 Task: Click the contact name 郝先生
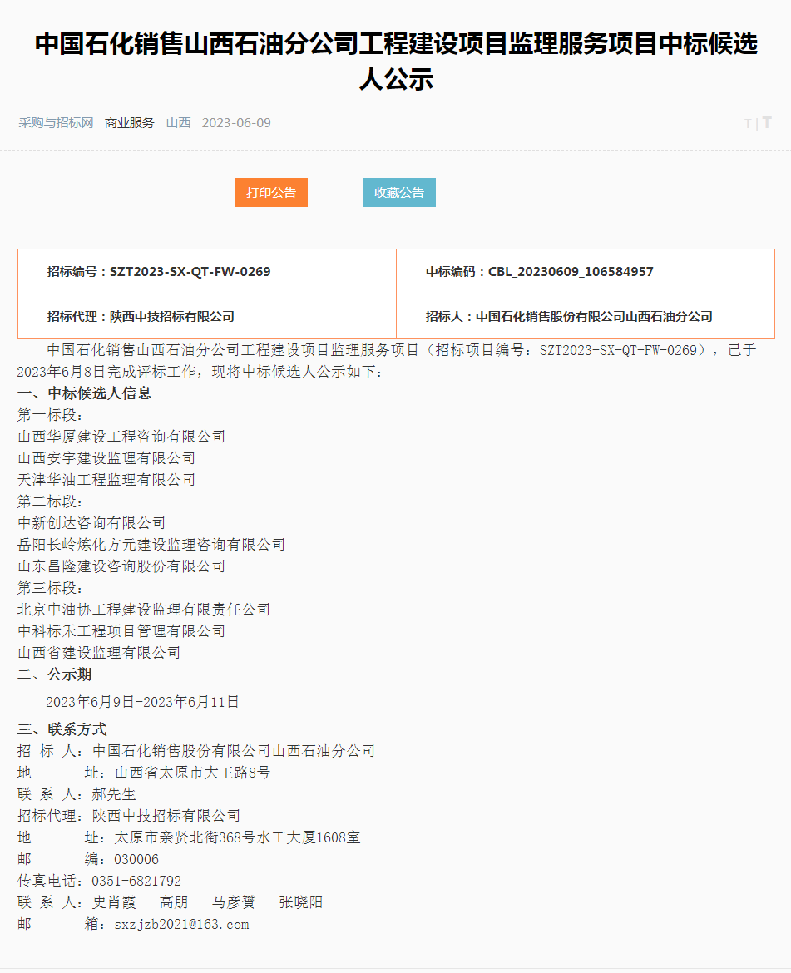point(114,795)
